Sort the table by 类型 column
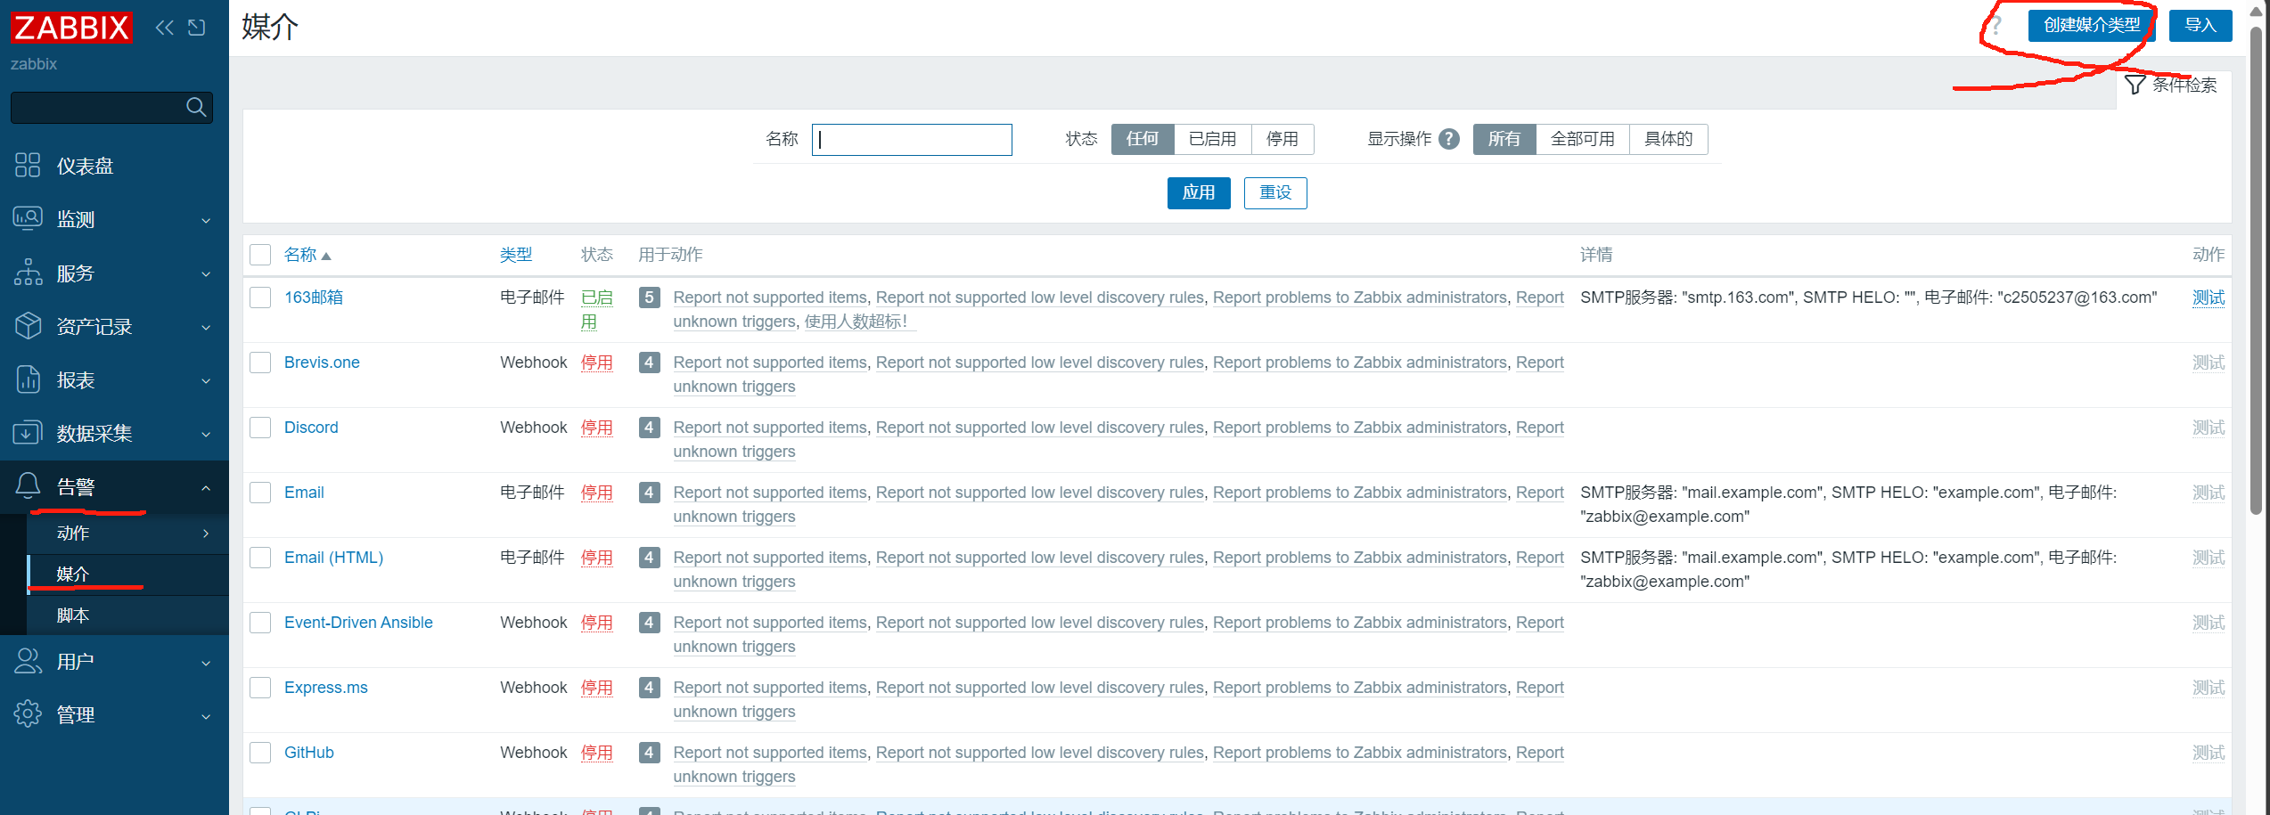This screenshot has height=815, width=2270. pyautogui.click(x=516, y=255)
